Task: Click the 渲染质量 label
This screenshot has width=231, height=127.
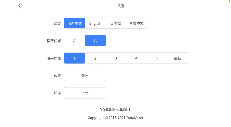Action: click(x=54, y=58)
